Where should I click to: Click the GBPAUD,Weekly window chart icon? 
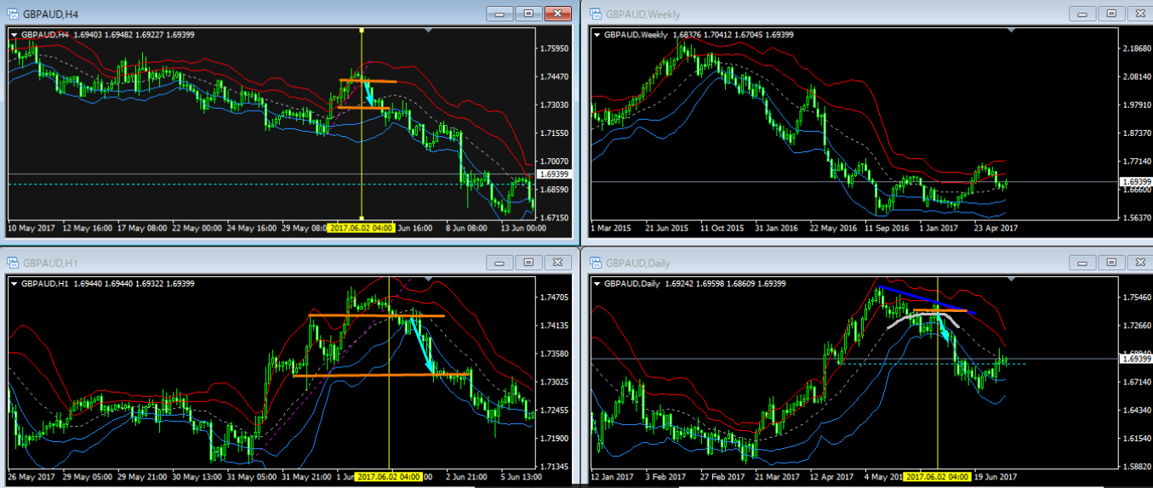tap(595, 14)
